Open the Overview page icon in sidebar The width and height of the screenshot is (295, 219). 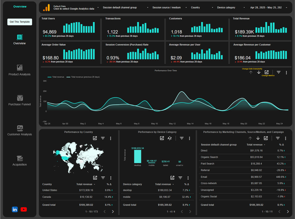20,37
